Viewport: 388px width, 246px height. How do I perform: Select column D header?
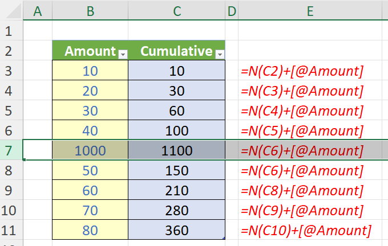[x=232, y=10]
